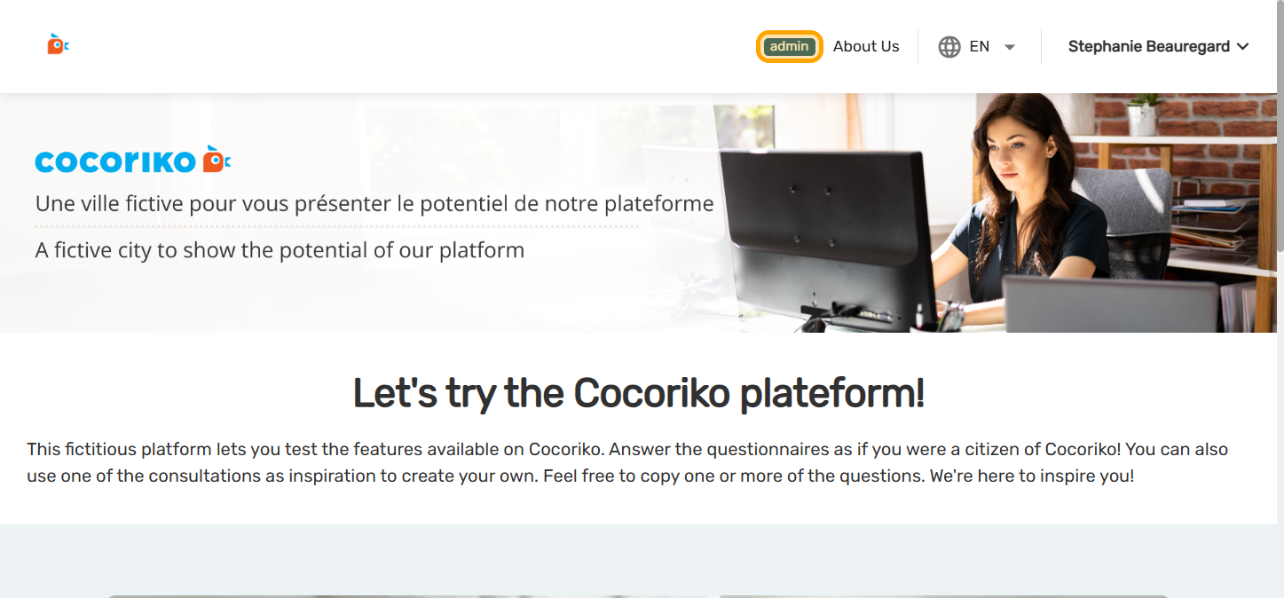The height and width of the screenshot is (598, 1284).
Task: Click the dotted divider between taglines
Action: pyautogui.click(x=337, y=227)
